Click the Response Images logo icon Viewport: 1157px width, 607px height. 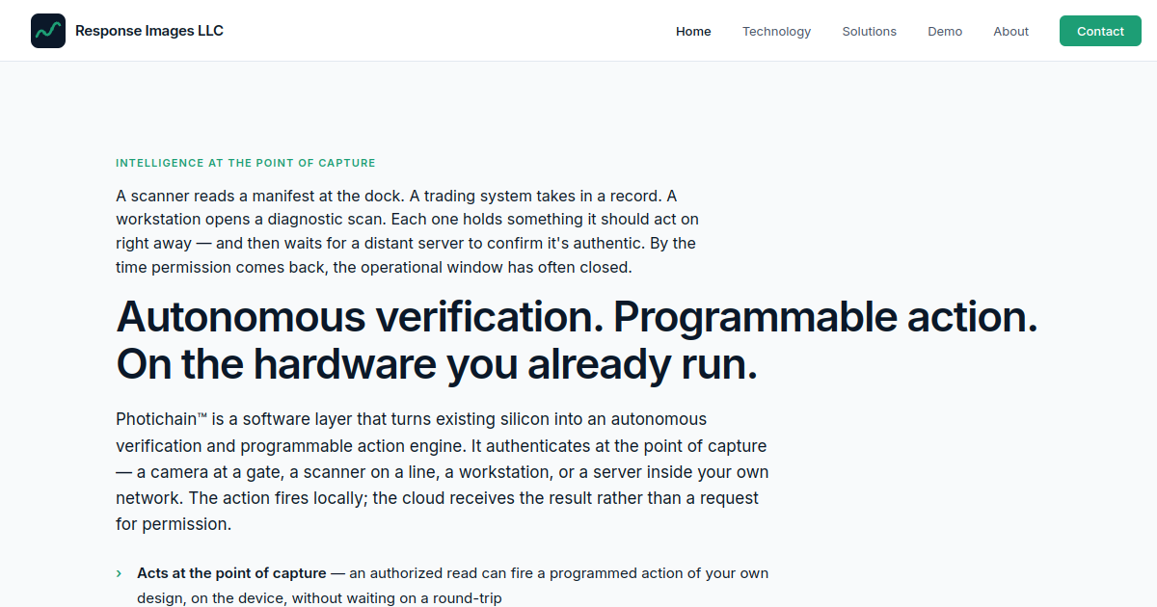48,31
